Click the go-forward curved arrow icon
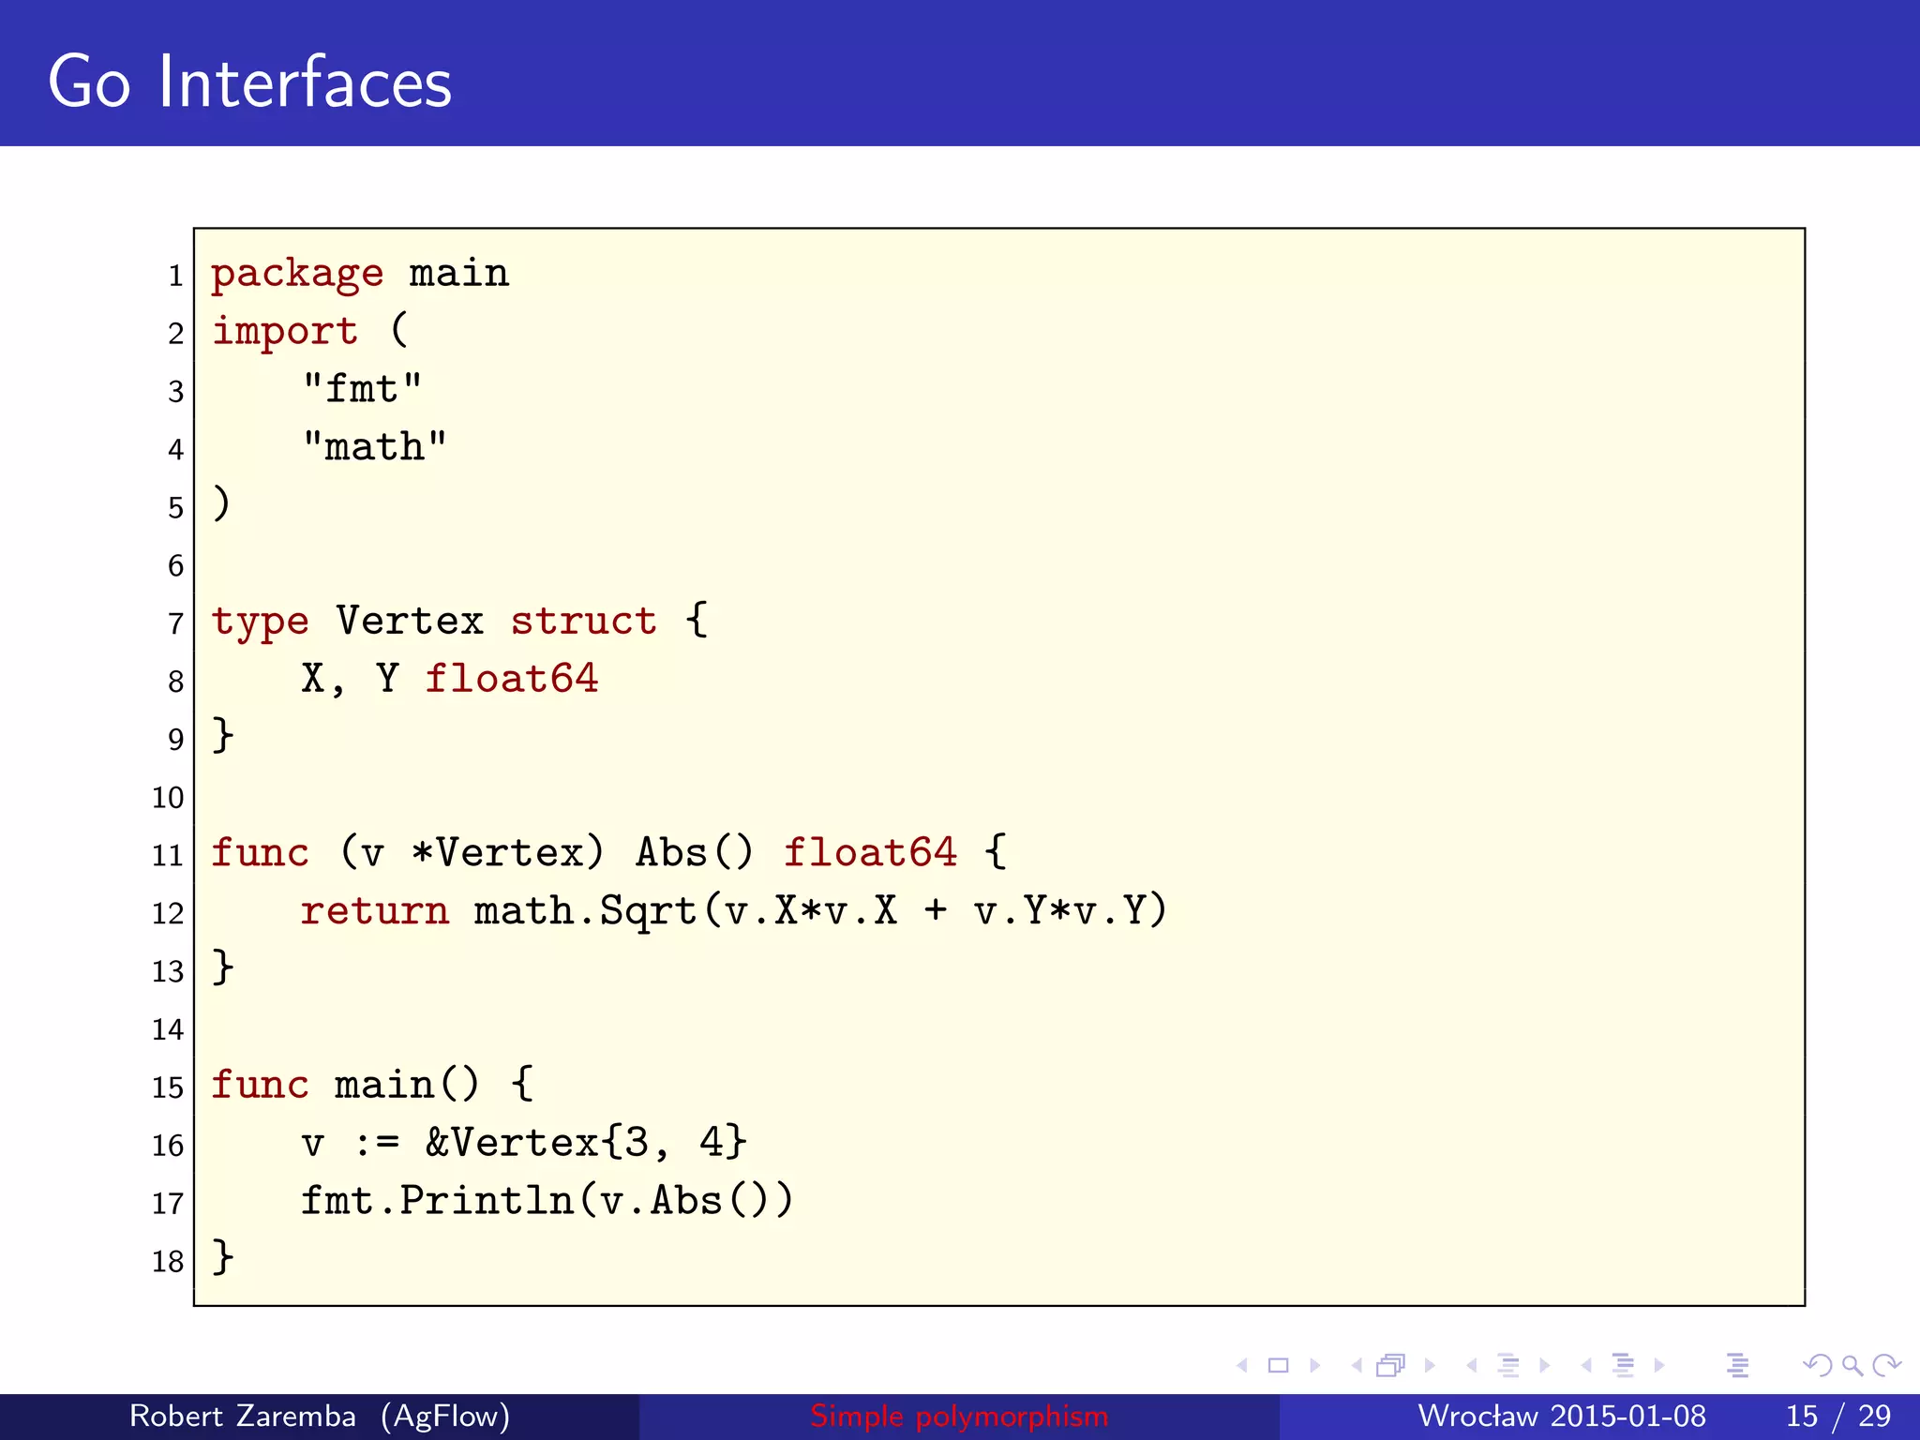1920x1440 pixels. click(x=1886, y=1366)
